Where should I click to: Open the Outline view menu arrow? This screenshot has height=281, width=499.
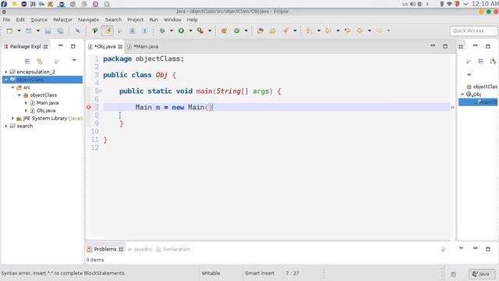coord(469,75)
